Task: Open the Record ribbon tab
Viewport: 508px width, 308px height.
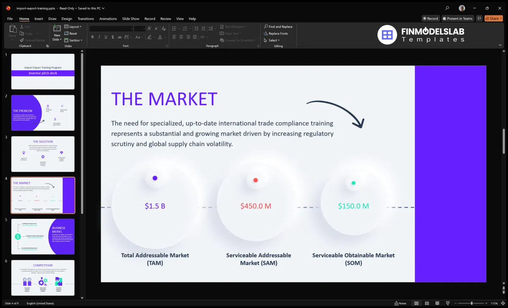Action: point(150,19)
